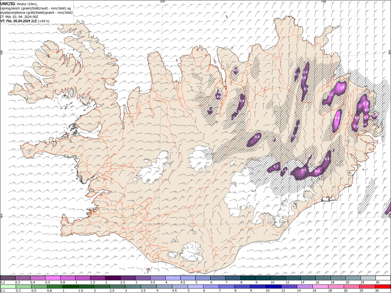Click the '0.1' label in the rain legend
The width and height of the screenshot is (391, 293).
(2, 291)
